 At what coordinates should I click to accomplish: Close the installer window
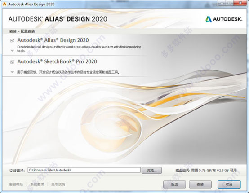(x=240, y=3)
